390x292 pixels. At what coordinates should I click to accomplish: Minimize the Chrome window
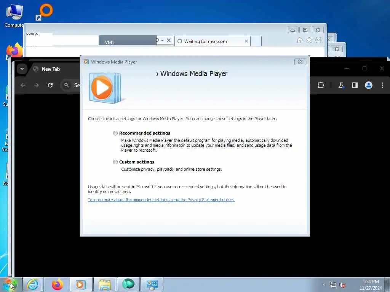point(347,68)
